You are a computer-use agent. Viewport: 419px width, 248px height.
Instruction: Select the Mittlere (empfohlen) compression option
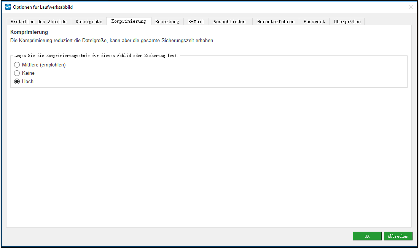(x=17, y=65)
